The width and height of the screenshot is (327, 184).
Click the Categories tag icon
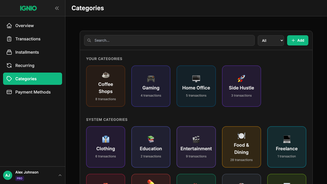[x=9, y=79]
